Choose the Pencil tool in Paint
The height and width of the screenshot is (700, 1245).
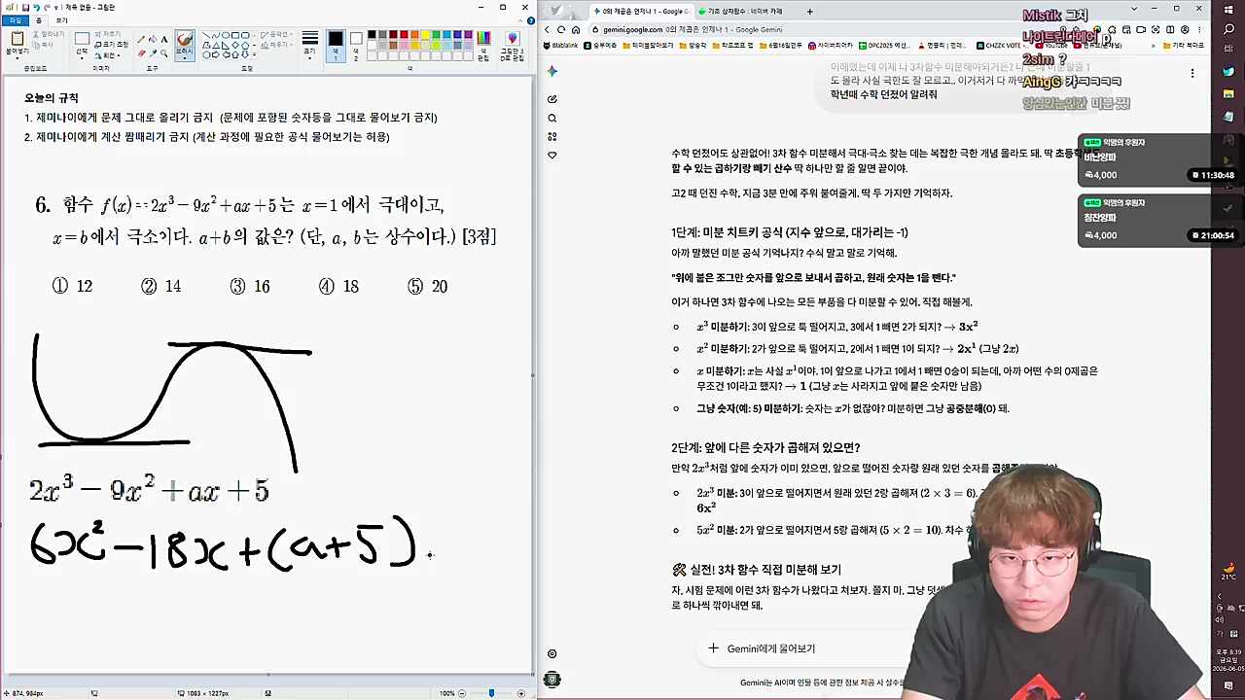click(x=141, y=40)
